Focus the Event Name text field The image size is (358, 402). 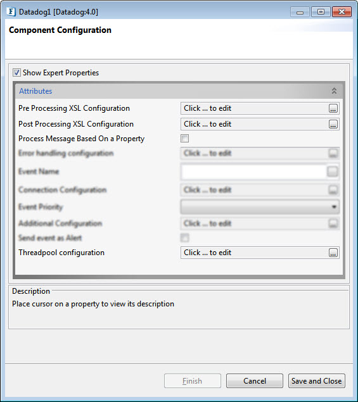coord(254,172)
